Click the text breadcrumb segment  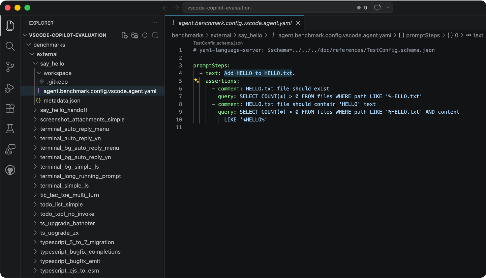478,35
